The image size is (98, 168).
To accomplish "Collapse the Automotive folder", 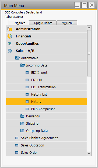I will [x=17, y=58].
